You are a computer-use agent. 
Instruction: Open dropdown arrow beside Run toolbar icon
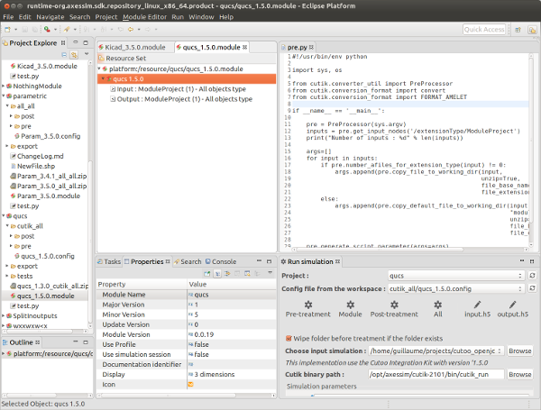tap(55, 30)
